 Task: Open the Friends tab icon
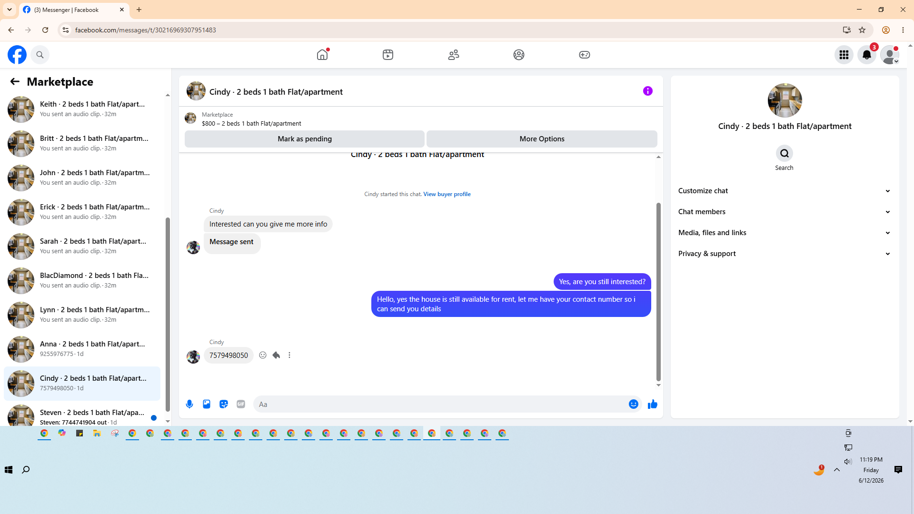point(454,55)
